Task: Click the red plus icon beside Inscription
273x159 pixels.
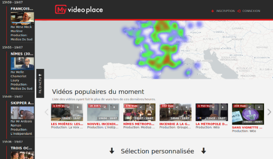Action: (x=212, y=11)
